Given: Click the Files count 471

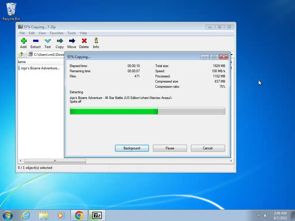Looking at the screenshot, I should pyautogui.click(x=137, y=76).
